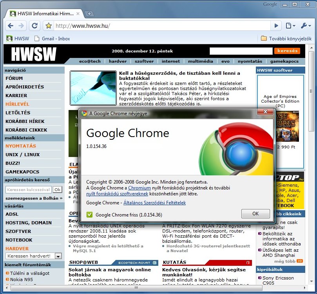This screenshot has width=317, height=294.
Task: Open GAMEKAPOCS in the sidebar
Action: (x=22, y=172)
